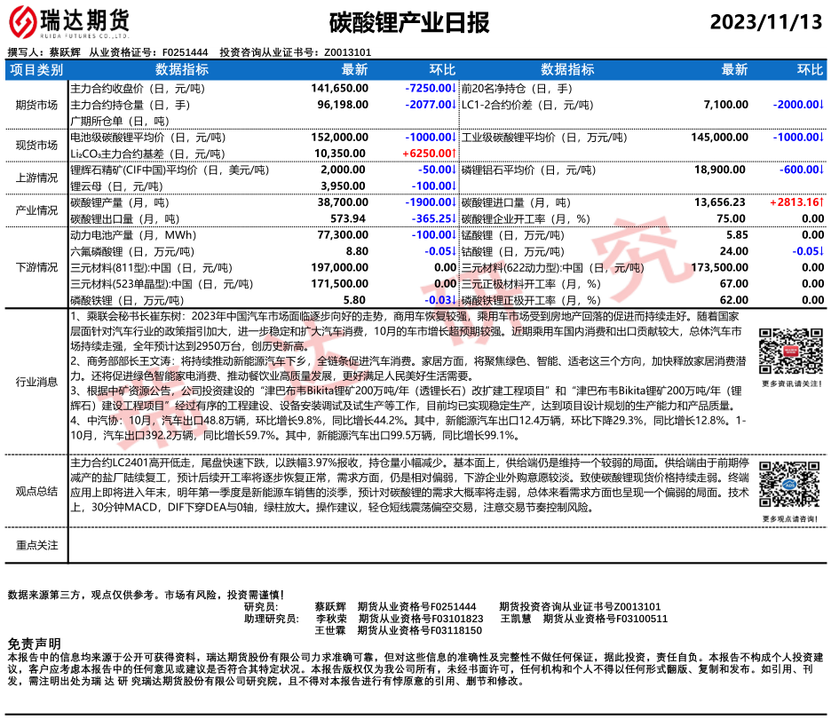Click the 免责声明 heading
Viewport: 831px width, 719px height.
pos(34,643)
